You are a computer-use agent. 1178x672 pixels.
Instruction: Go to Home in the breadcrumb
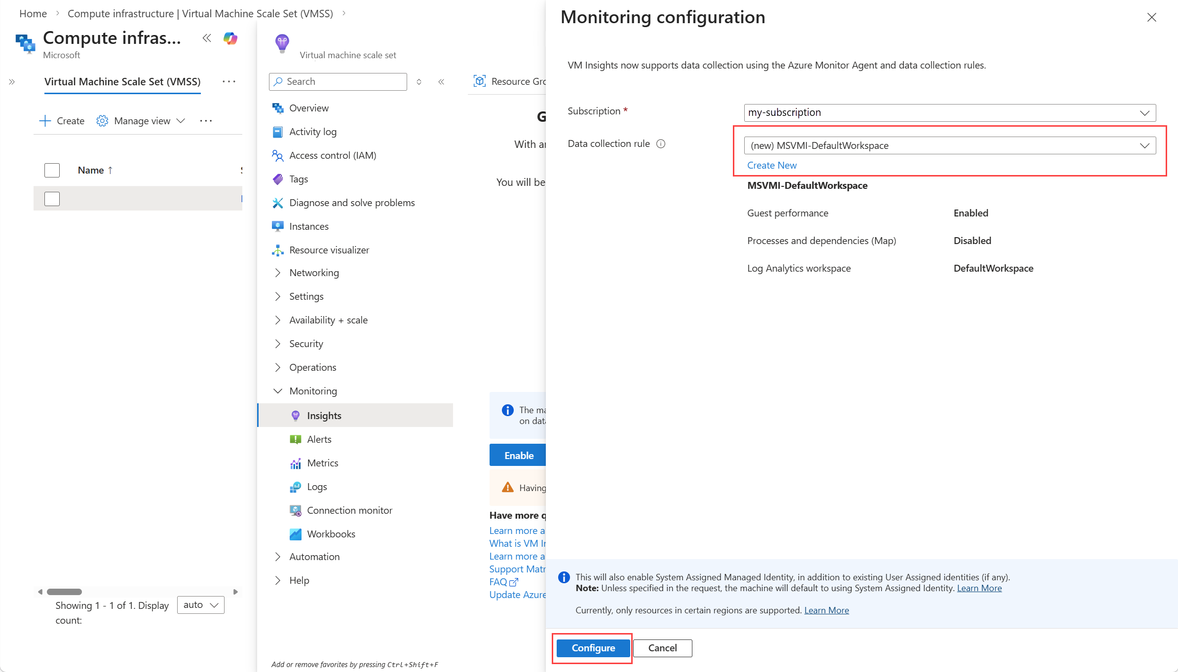[33, 14]
